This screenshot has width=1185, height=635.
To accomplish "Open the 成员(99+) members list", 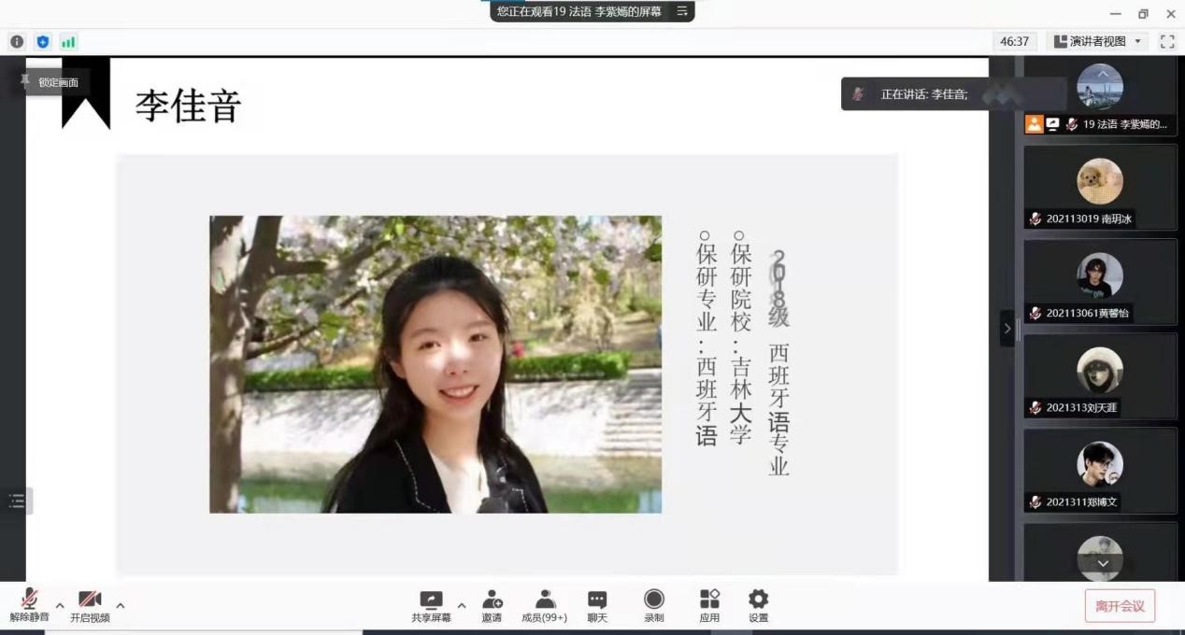I will pos(545,605).
